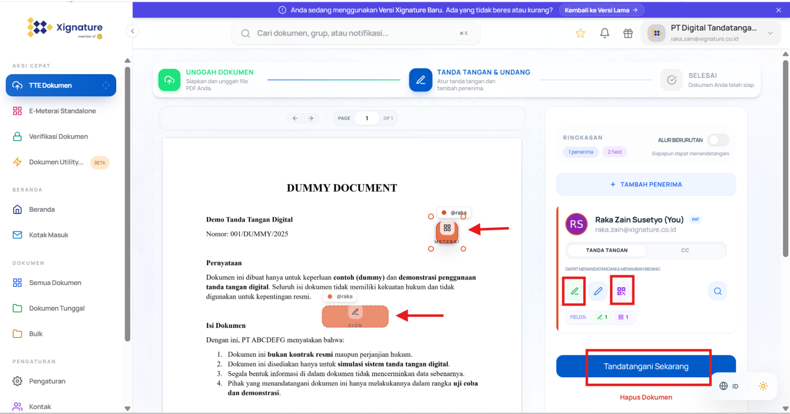The width and height of the screenshot is (790, 414).
Task: Click the Xignature logo
Action: (x=65, y=28)
